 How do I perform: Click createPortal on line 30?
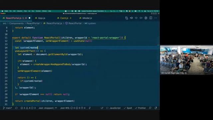coord(32,101)
